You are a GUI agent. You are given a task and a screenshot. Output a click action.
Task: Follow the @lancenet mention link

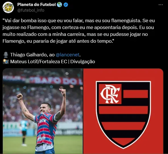tap(67, 55)
